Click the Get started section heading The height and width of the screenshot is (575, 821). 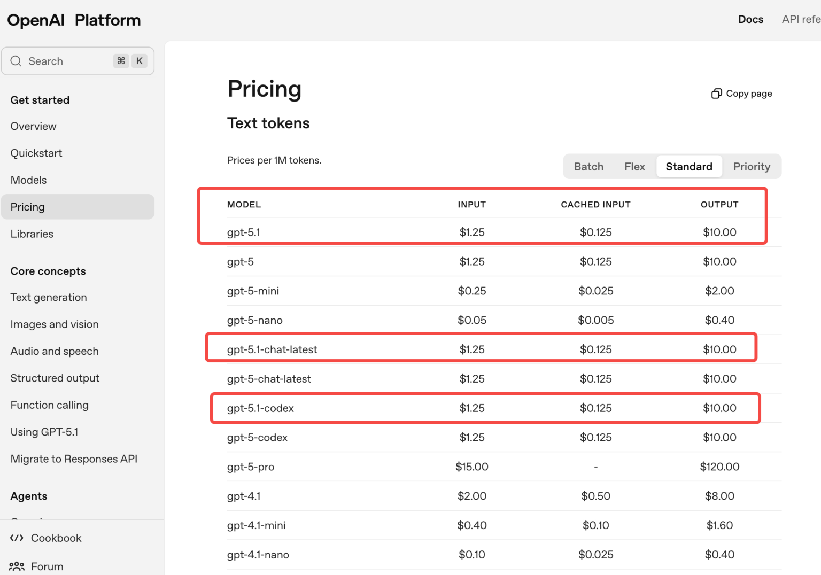(x=40, y=100)
